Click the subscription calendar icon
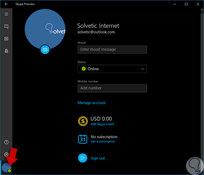Screen dimensions: 204x175 point(83,139)
